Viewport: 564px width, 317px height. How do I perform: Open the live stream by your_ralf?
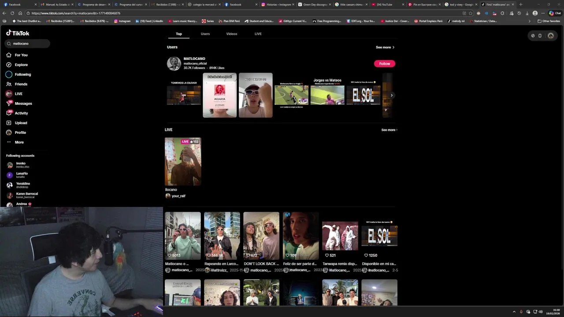183,162
